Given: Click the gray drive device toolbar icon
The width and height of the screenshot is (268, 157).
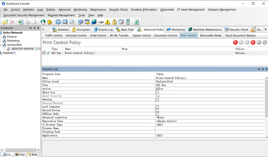Looking at the screenshot, I should click(101, 22).
